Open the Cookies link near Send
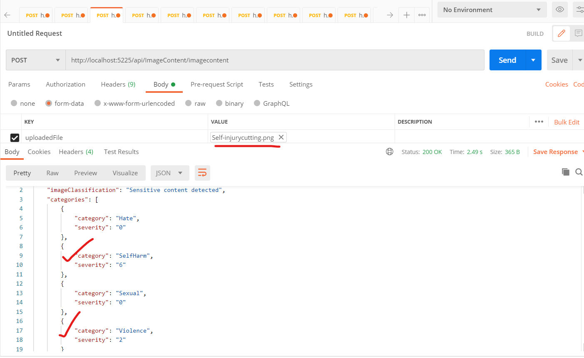584x358 pixels. pos(557,84)
